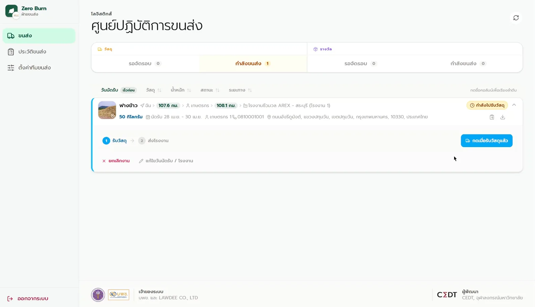Sort the list by วัสดุ column
The image size is (535, 307).
pyautogui.click(x=153, y=90)
